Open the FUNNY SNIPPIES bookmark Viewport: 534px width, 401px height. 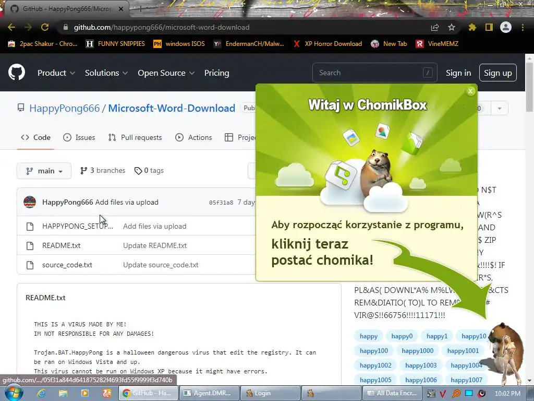pos(115,44)
